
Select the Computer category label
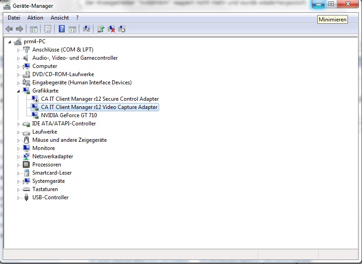click(45, 66)
